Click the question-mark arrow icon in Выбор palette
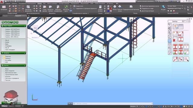 pyautogui.click(x=175, y=27)
